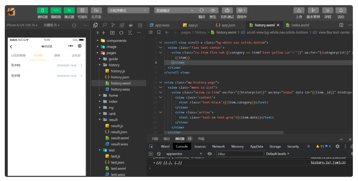Open the search magnifier icon in sidebar
The width and height of the screenshot is (358, 181).
click(104, 25)
